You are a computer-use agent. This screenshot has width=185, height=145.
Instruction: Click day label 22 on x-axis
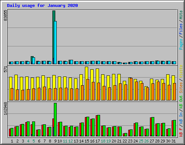125,141
